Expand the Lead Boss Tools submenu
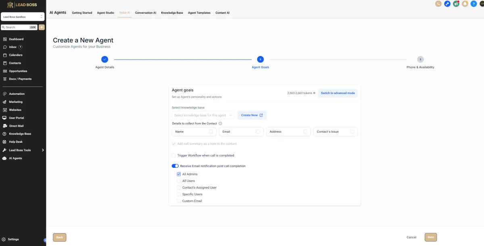 43,150
